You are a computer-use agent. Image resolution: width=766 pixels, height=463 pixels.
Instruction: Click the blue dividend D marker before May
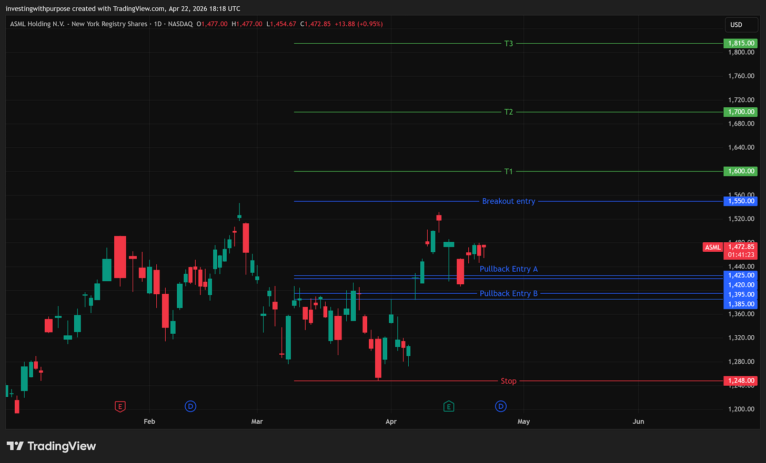(501, 406)
